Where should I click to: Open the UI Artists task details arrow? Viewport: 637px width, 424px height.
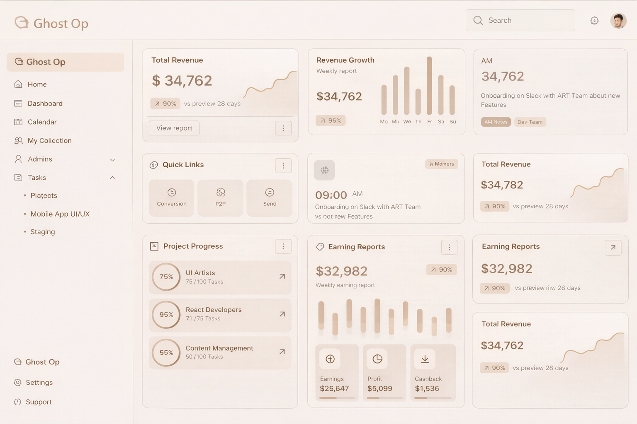pos(282,276)
